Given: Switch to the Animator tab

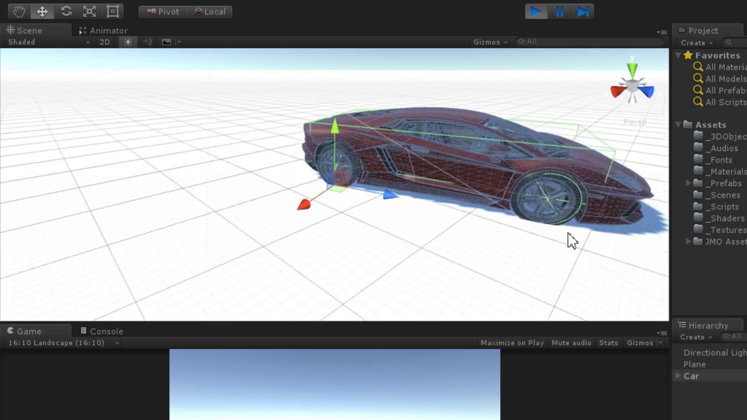Looking at the screenshot, I should (103, 30).
